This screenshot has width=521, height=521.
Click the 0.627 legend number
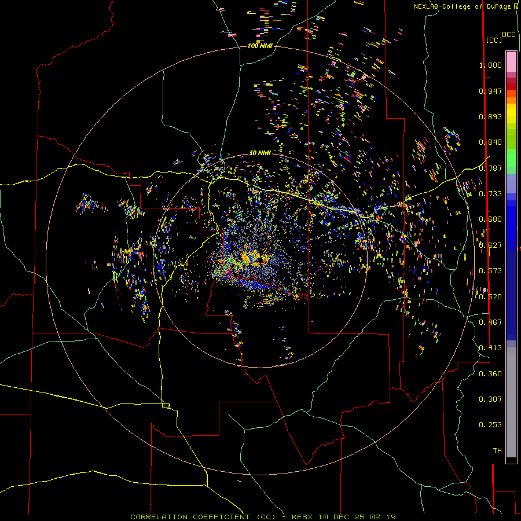(x=490, y=245)
